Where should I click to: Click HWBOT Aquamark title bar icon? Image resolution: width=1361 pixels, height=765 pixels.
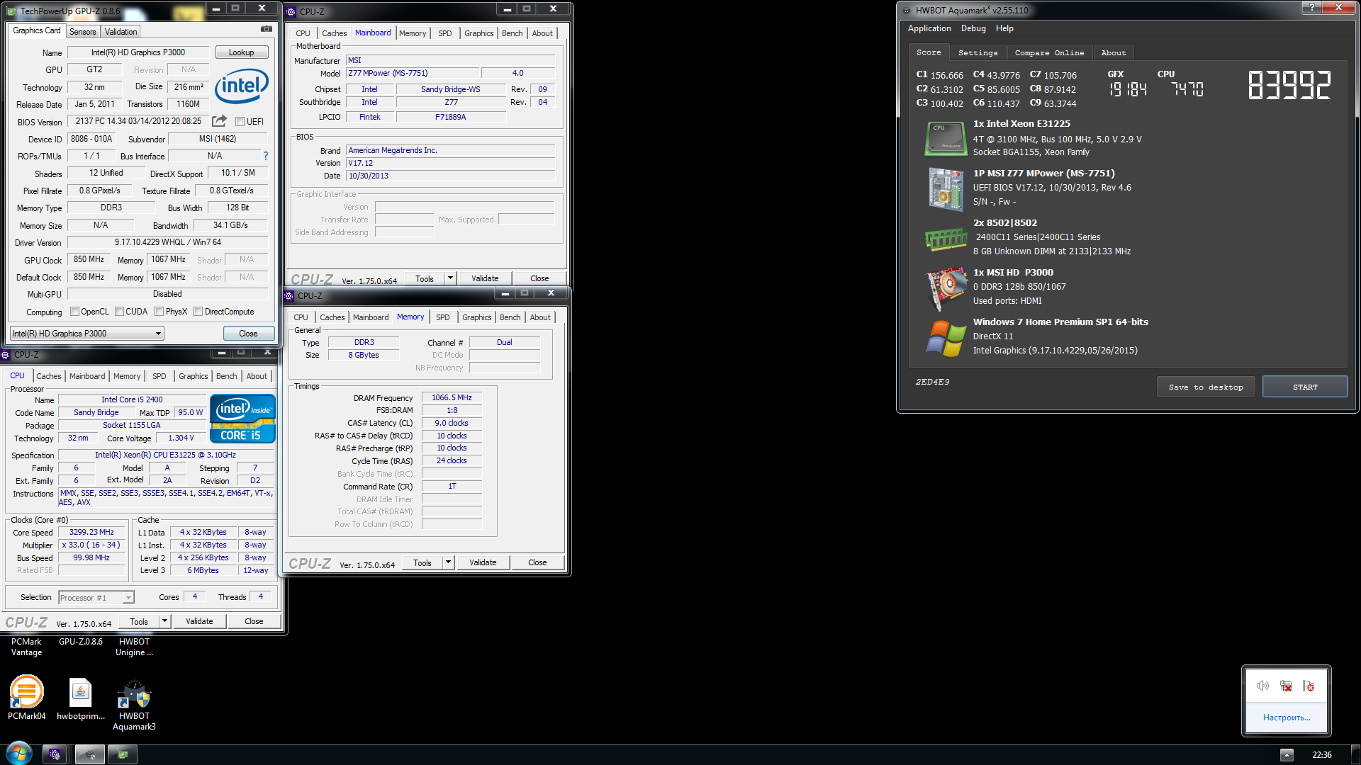[x=907, y=10]
